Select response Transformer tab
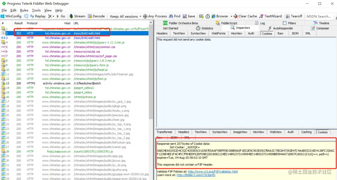Screen dimensions: 337x180 164,132
